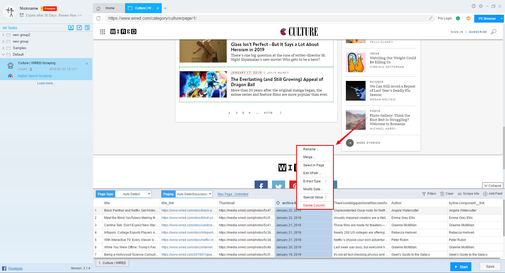505x273 pixels.
Task: Click the Facebook logo in status bar
Action: click(x=4, y=268)
